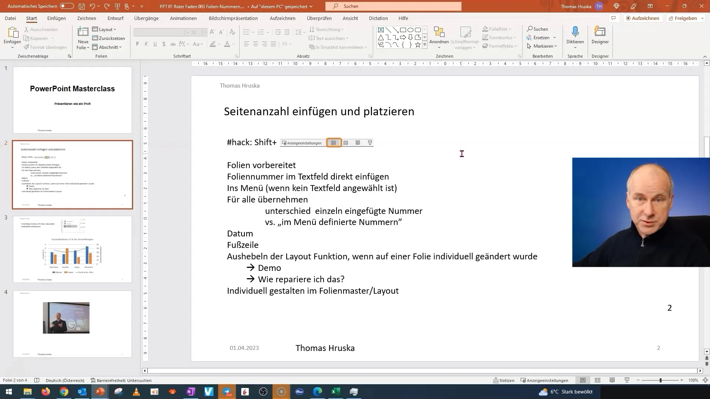Click the Bold formatting icon
The image size is (710, 399).
click(x=138, y=44)
